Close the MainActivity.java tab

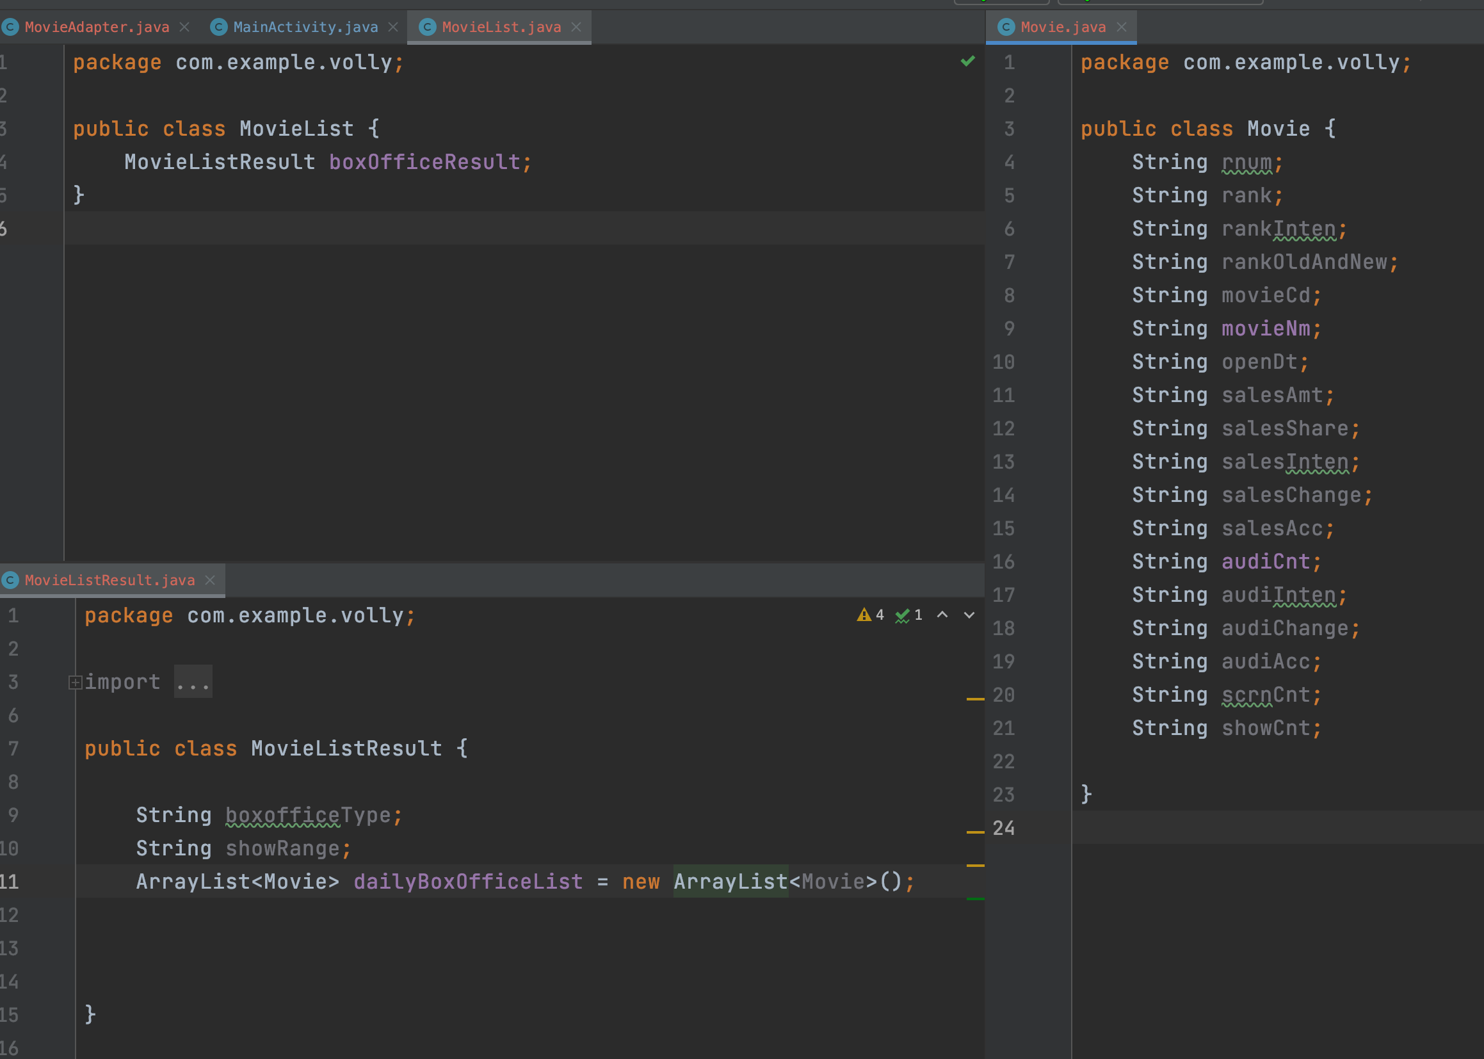(x=393, y=27)
